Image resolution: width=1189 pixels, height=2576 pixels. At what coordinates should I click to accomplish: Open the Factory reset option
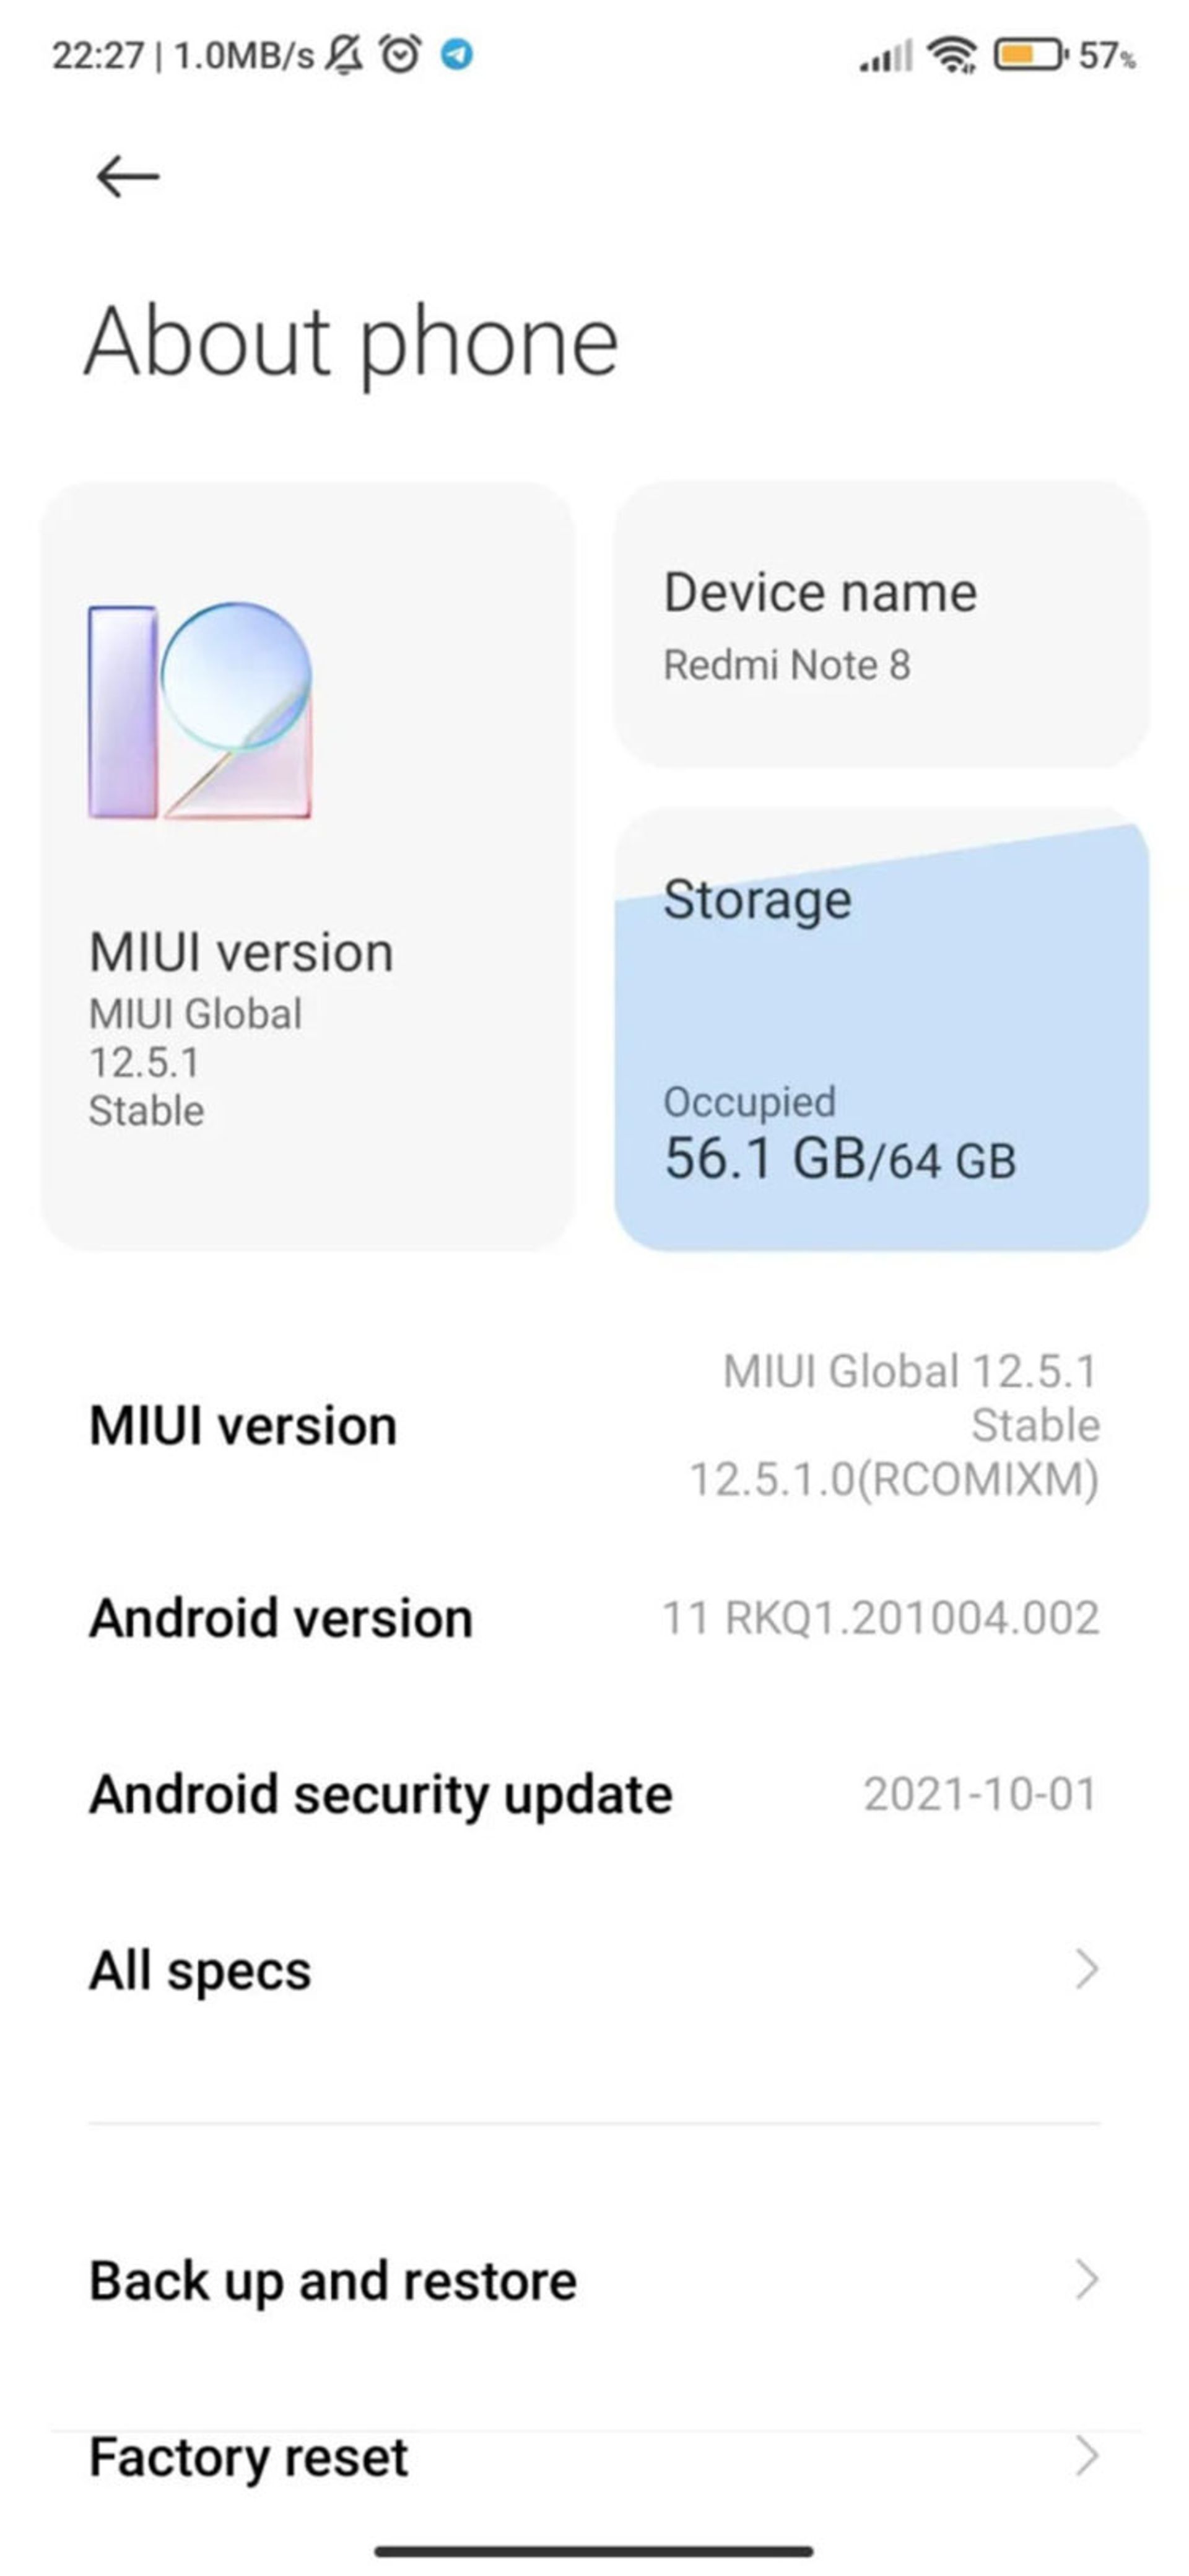tap(594, 2448)
